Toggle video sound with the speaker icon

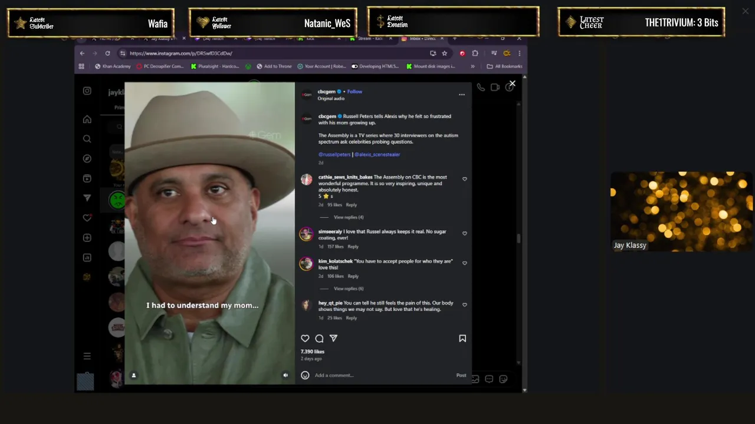285,375
